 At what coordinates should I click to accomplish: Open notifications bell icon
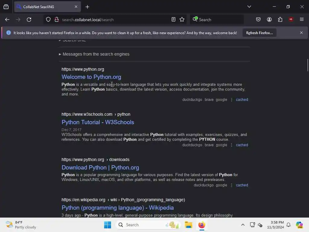click(x=288, y=225)
